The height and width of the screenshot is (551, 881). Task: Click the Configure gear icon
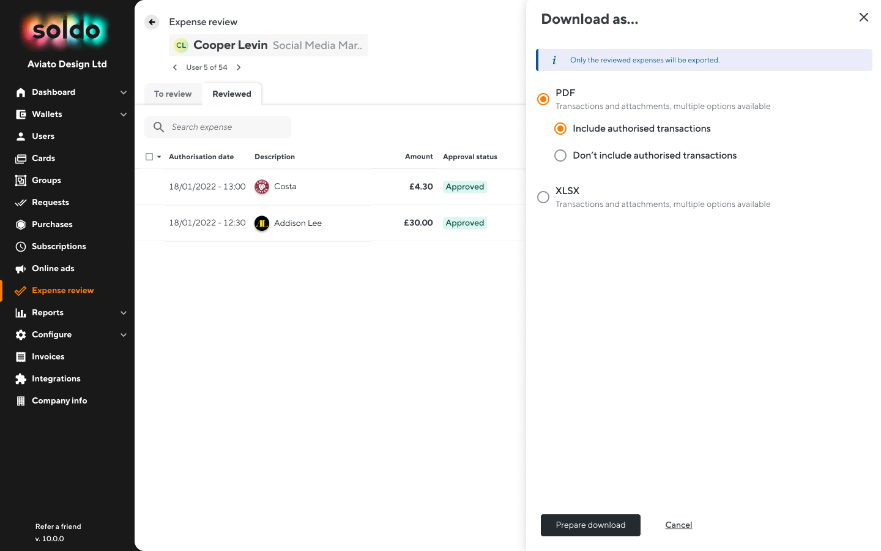pyautogui.click(x=21, y=335)
